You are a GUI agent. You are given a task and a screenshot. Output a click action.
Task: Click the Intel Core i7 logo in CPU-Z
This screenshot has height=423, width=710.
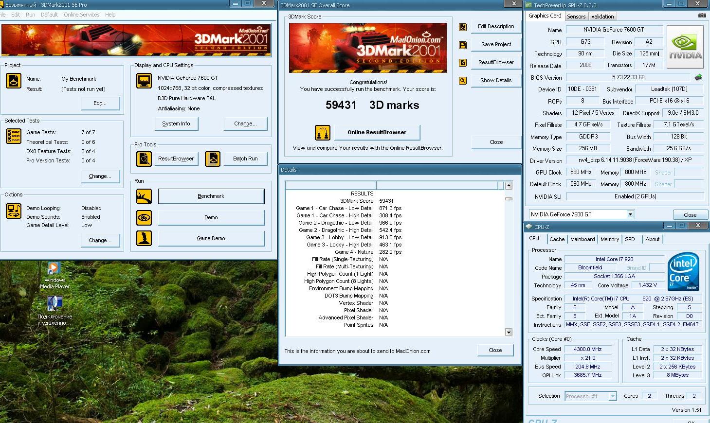(683, 271)
